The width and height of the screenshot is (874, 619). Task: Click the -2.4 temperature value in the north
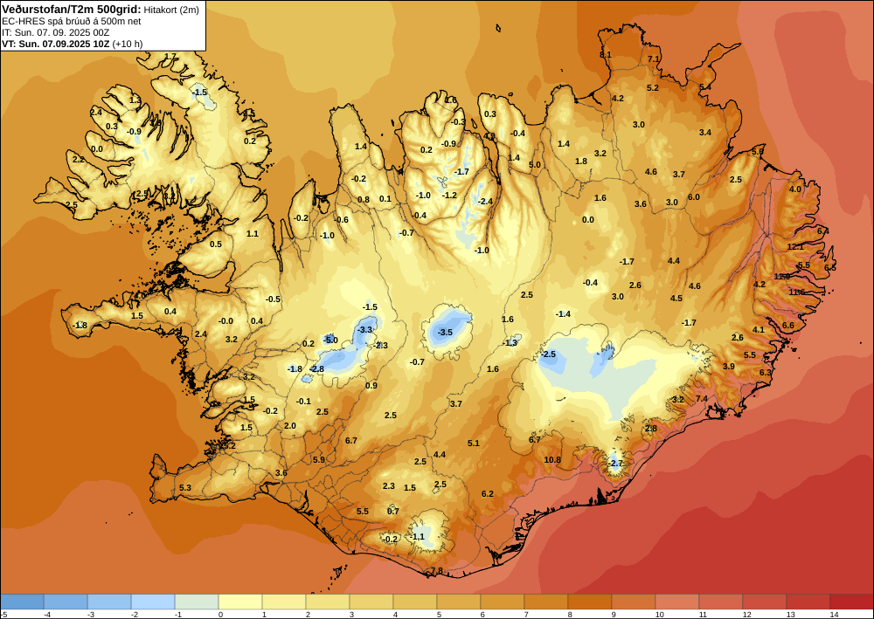485,201
